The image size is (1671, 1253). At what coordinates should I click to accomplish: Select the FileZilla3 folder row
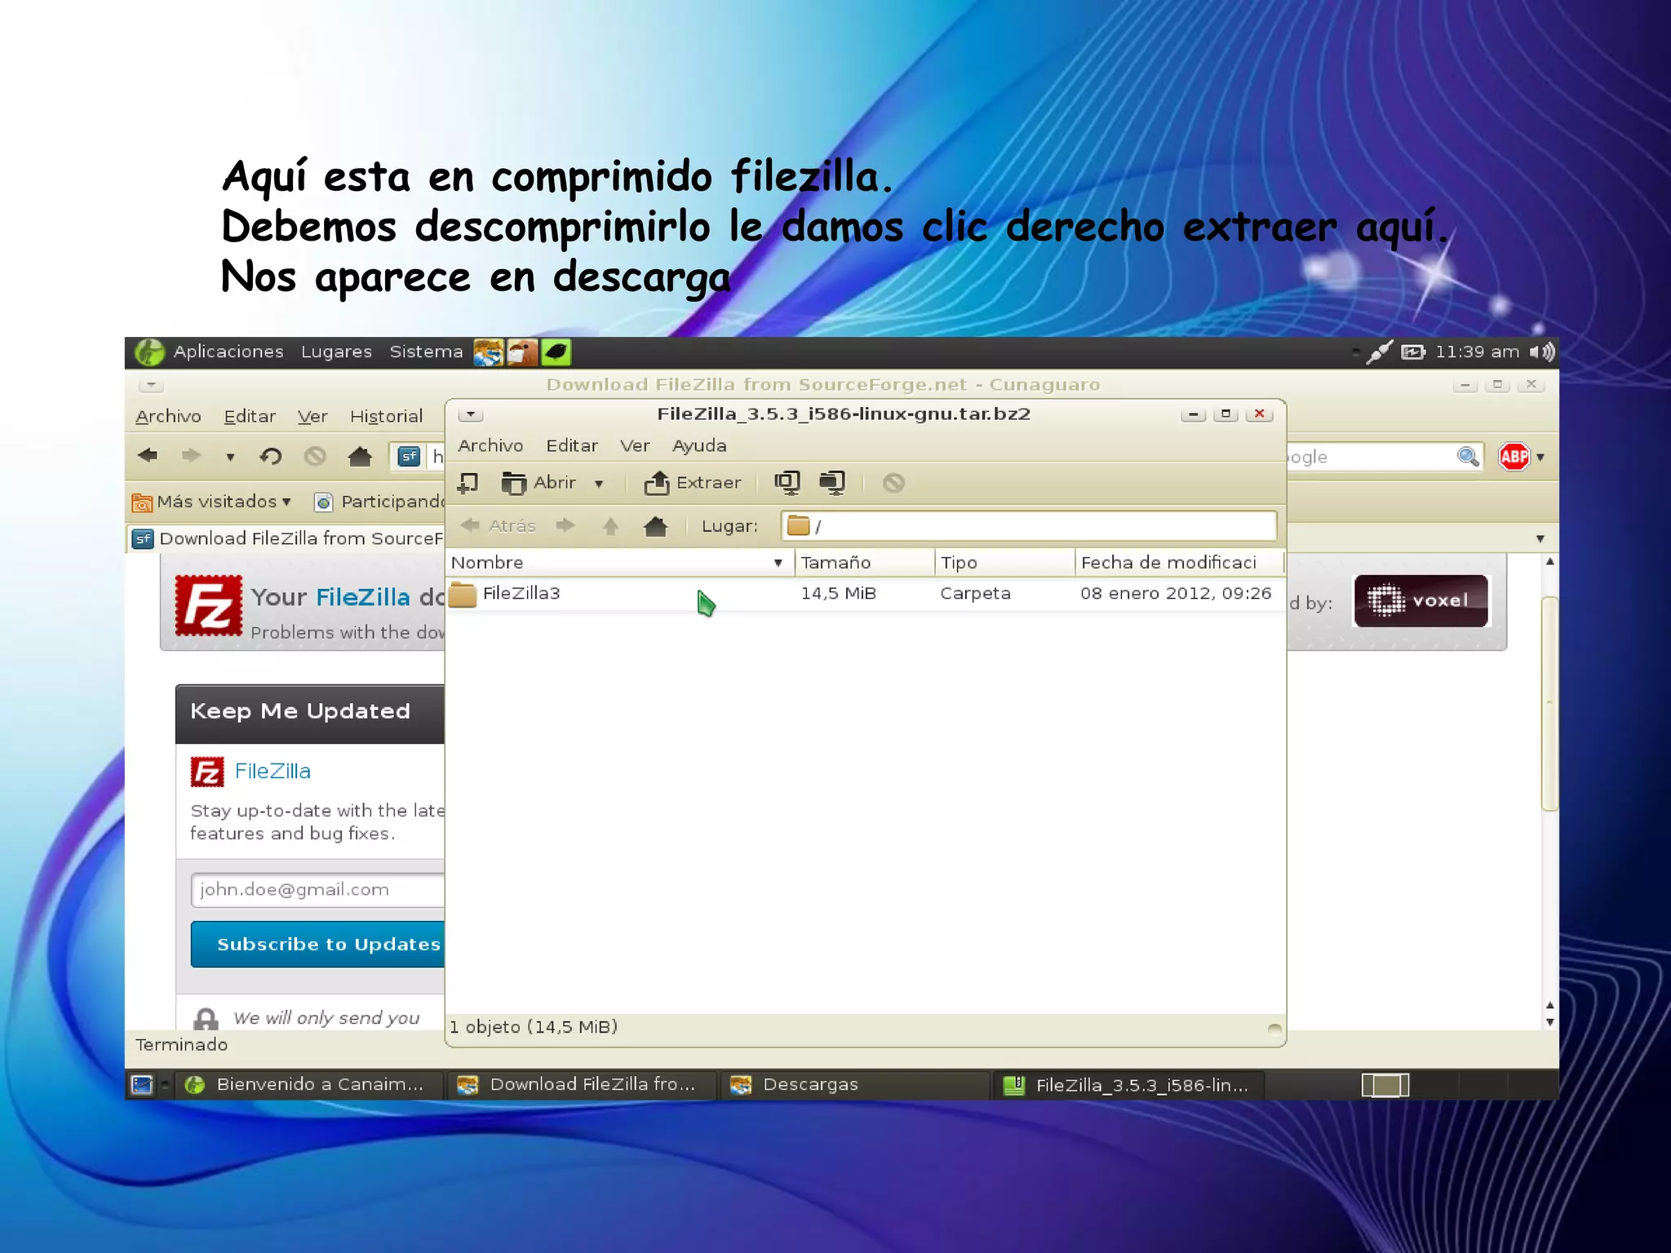click(865, 594)
